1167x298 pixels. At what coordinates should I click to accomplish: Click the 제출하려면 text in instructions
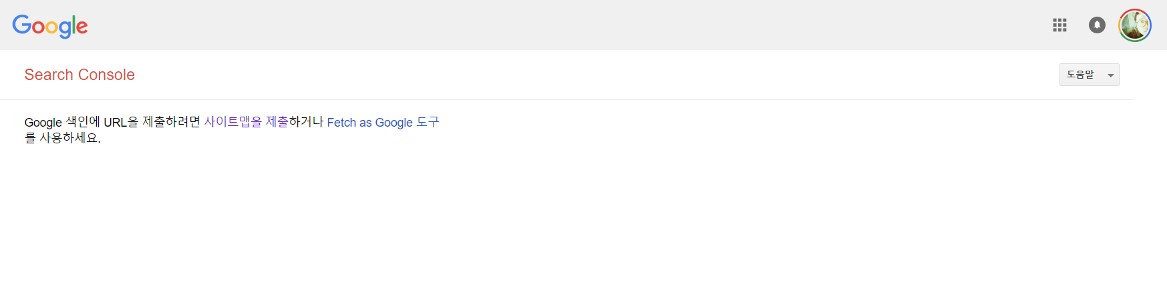click(x=171, y=122)
